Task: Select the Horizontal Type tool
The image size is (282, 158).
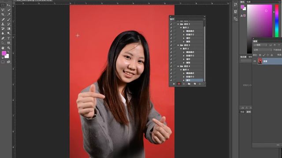Action: tap(9, 38)
